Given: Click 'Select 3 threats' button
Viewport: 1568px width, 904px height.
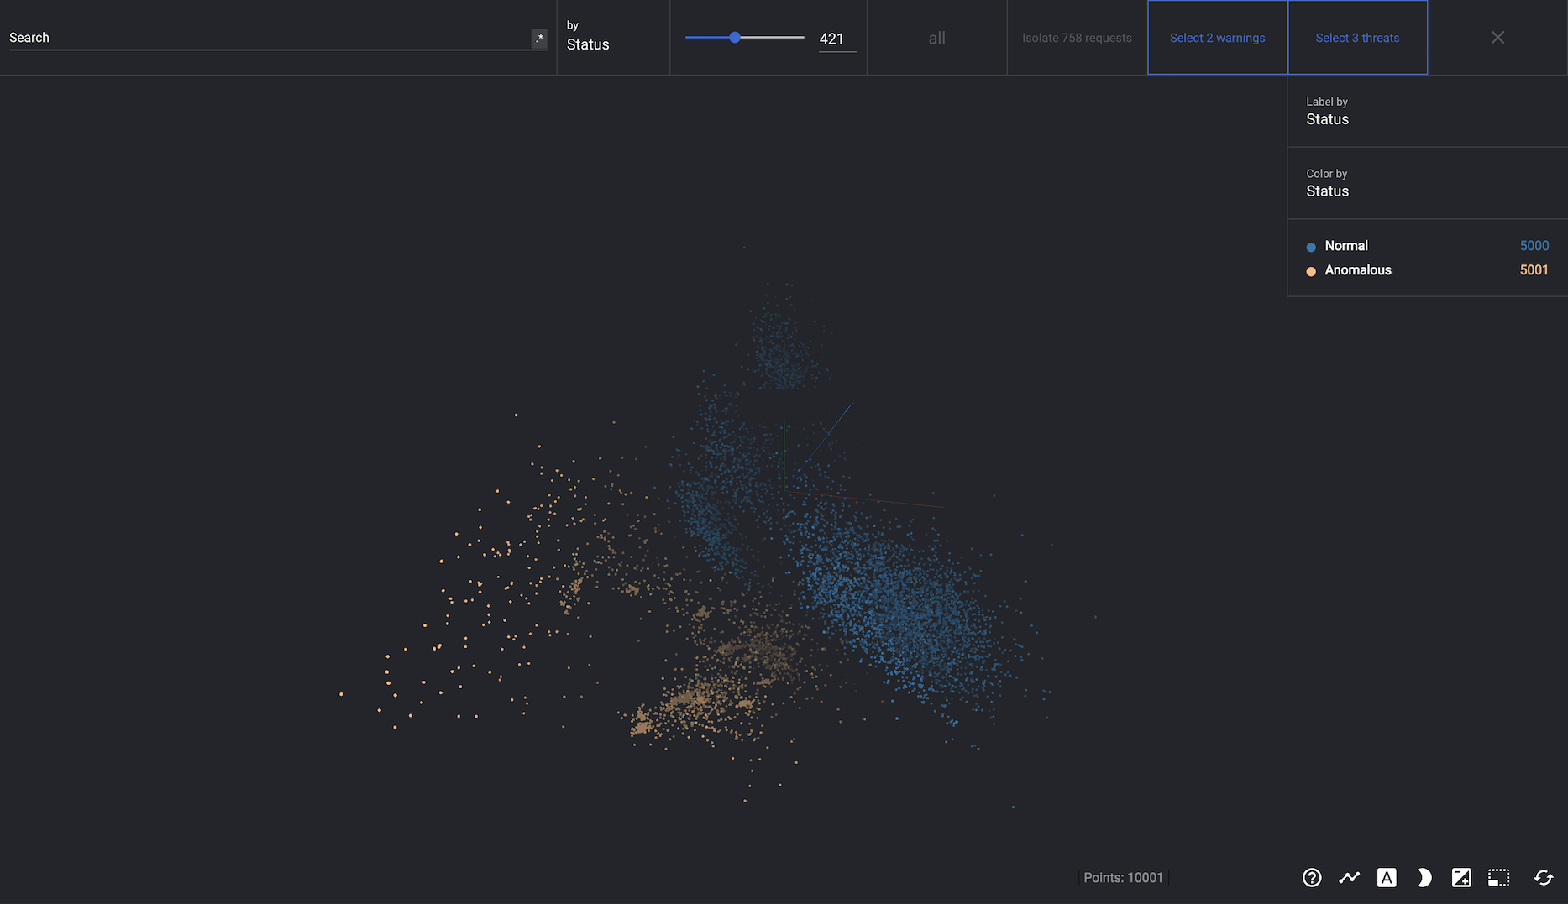Looking at the screenshot, I should 1357,38.
